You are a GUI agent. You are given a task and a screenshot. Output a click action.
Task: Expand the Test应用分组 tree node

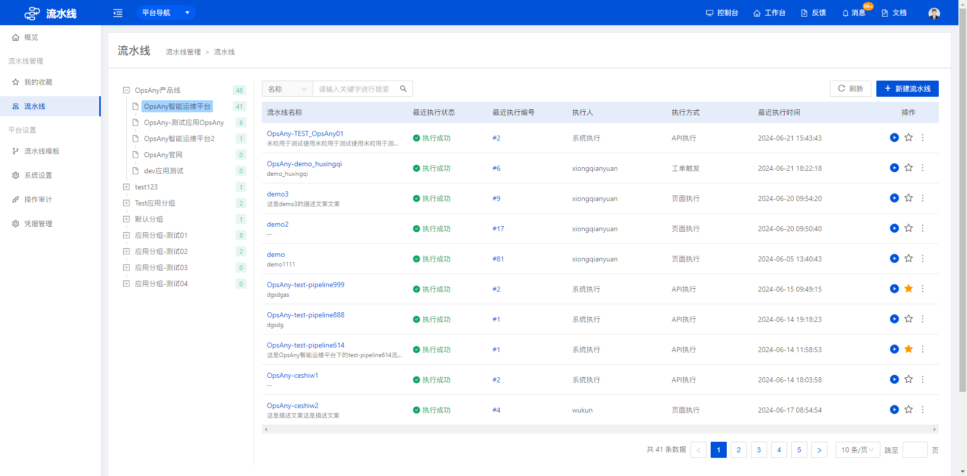point(126,203)
